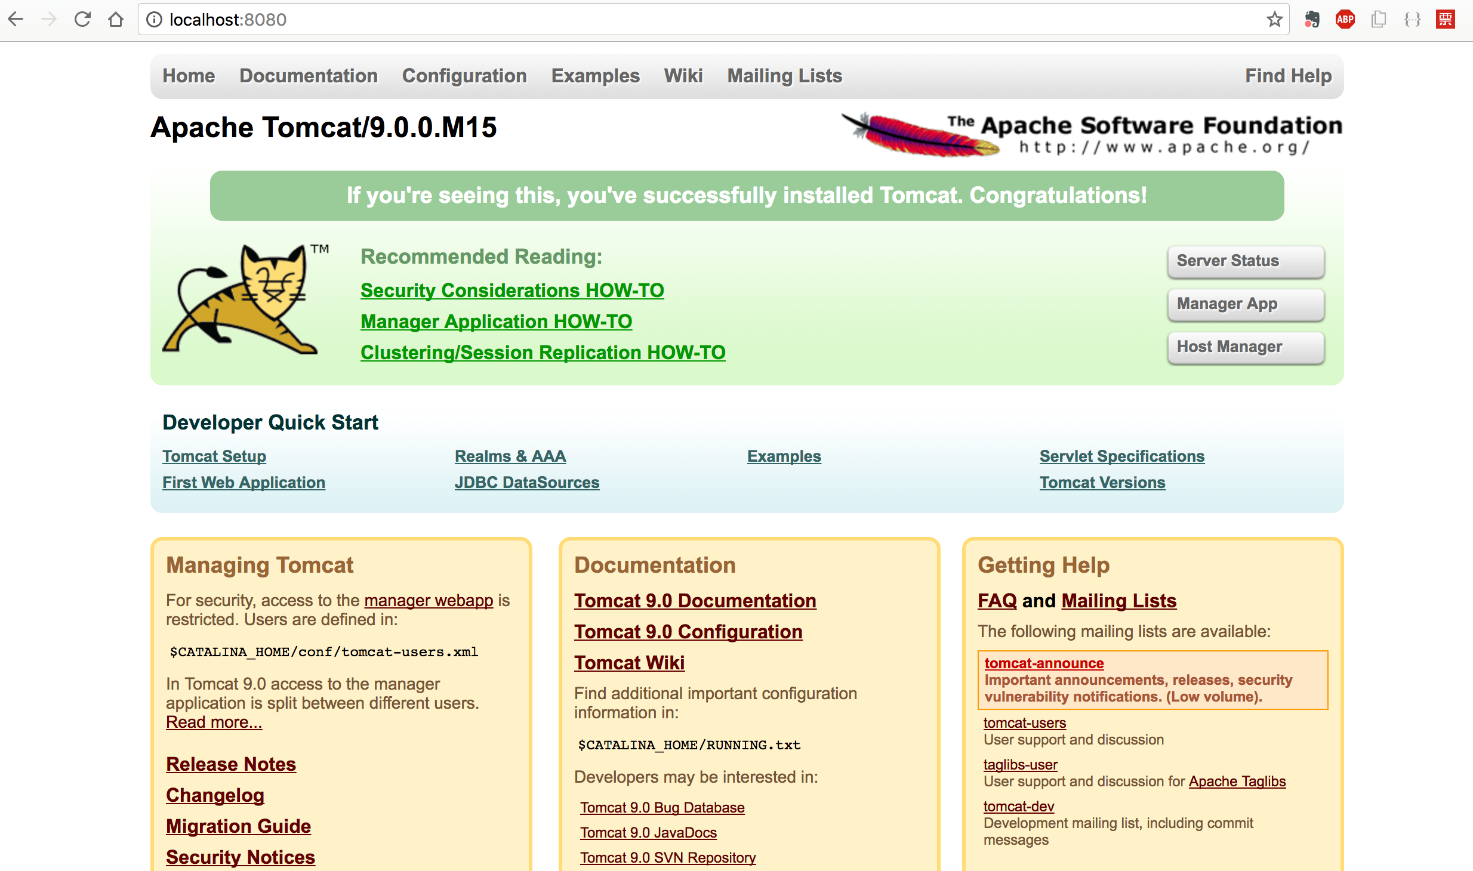Bookmark this page with the star icon
Screen dimensions: 1473x871
point(1275,20)
